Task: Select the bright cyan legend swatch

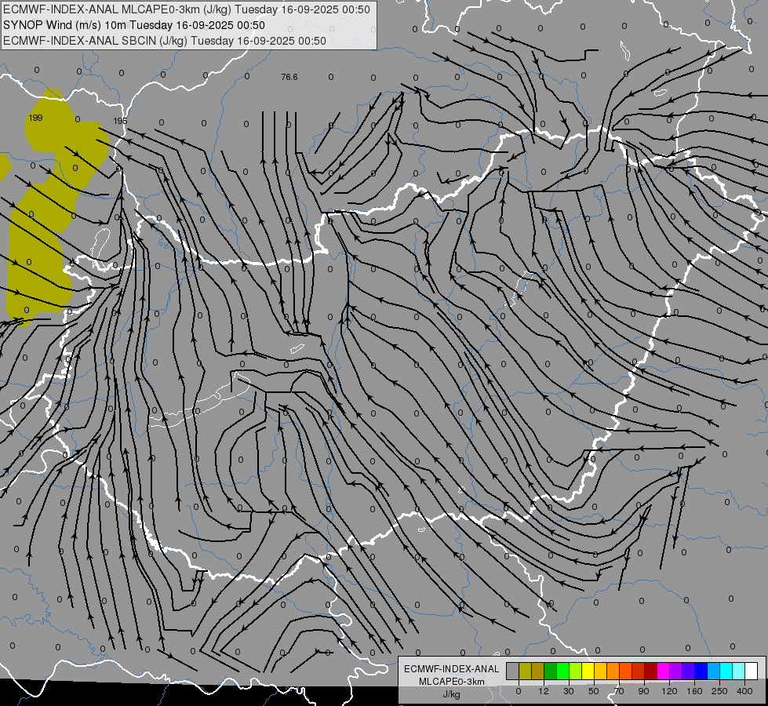Action: point(726,671)
